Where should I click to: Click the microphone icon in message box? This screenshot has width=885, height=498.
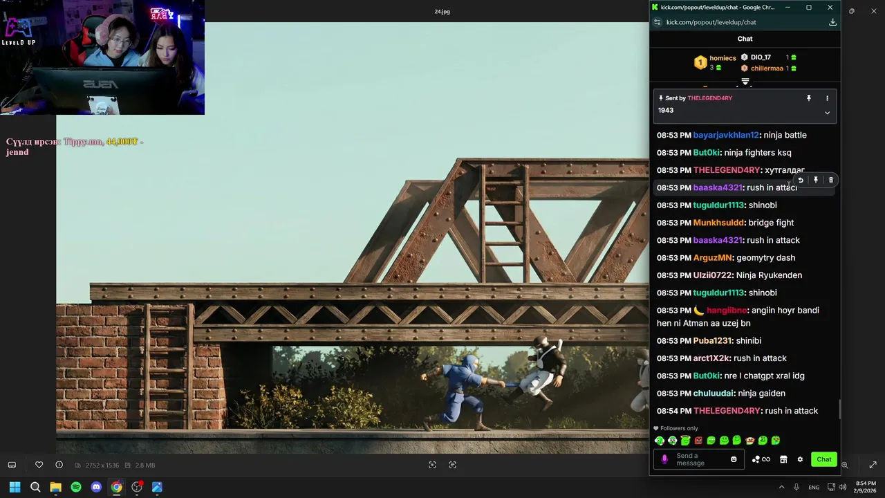664,459
